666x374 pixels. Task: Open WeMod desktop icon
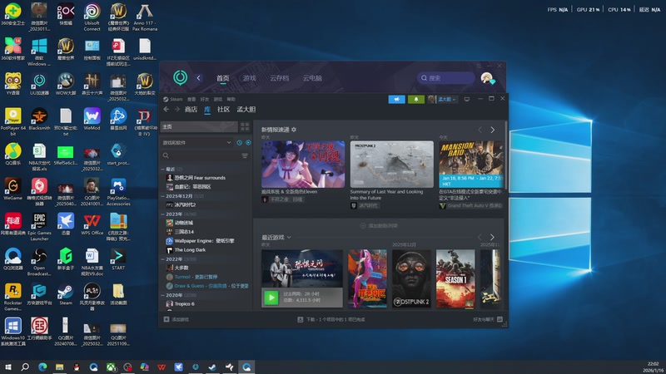tap(92, 119)
